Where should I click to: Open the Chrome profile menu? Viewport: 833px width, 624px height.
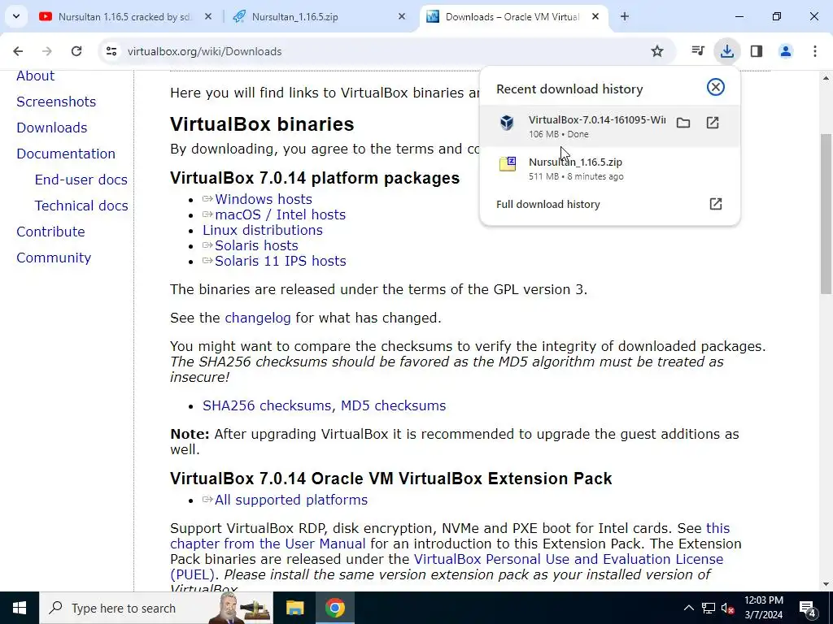[786, 51]
